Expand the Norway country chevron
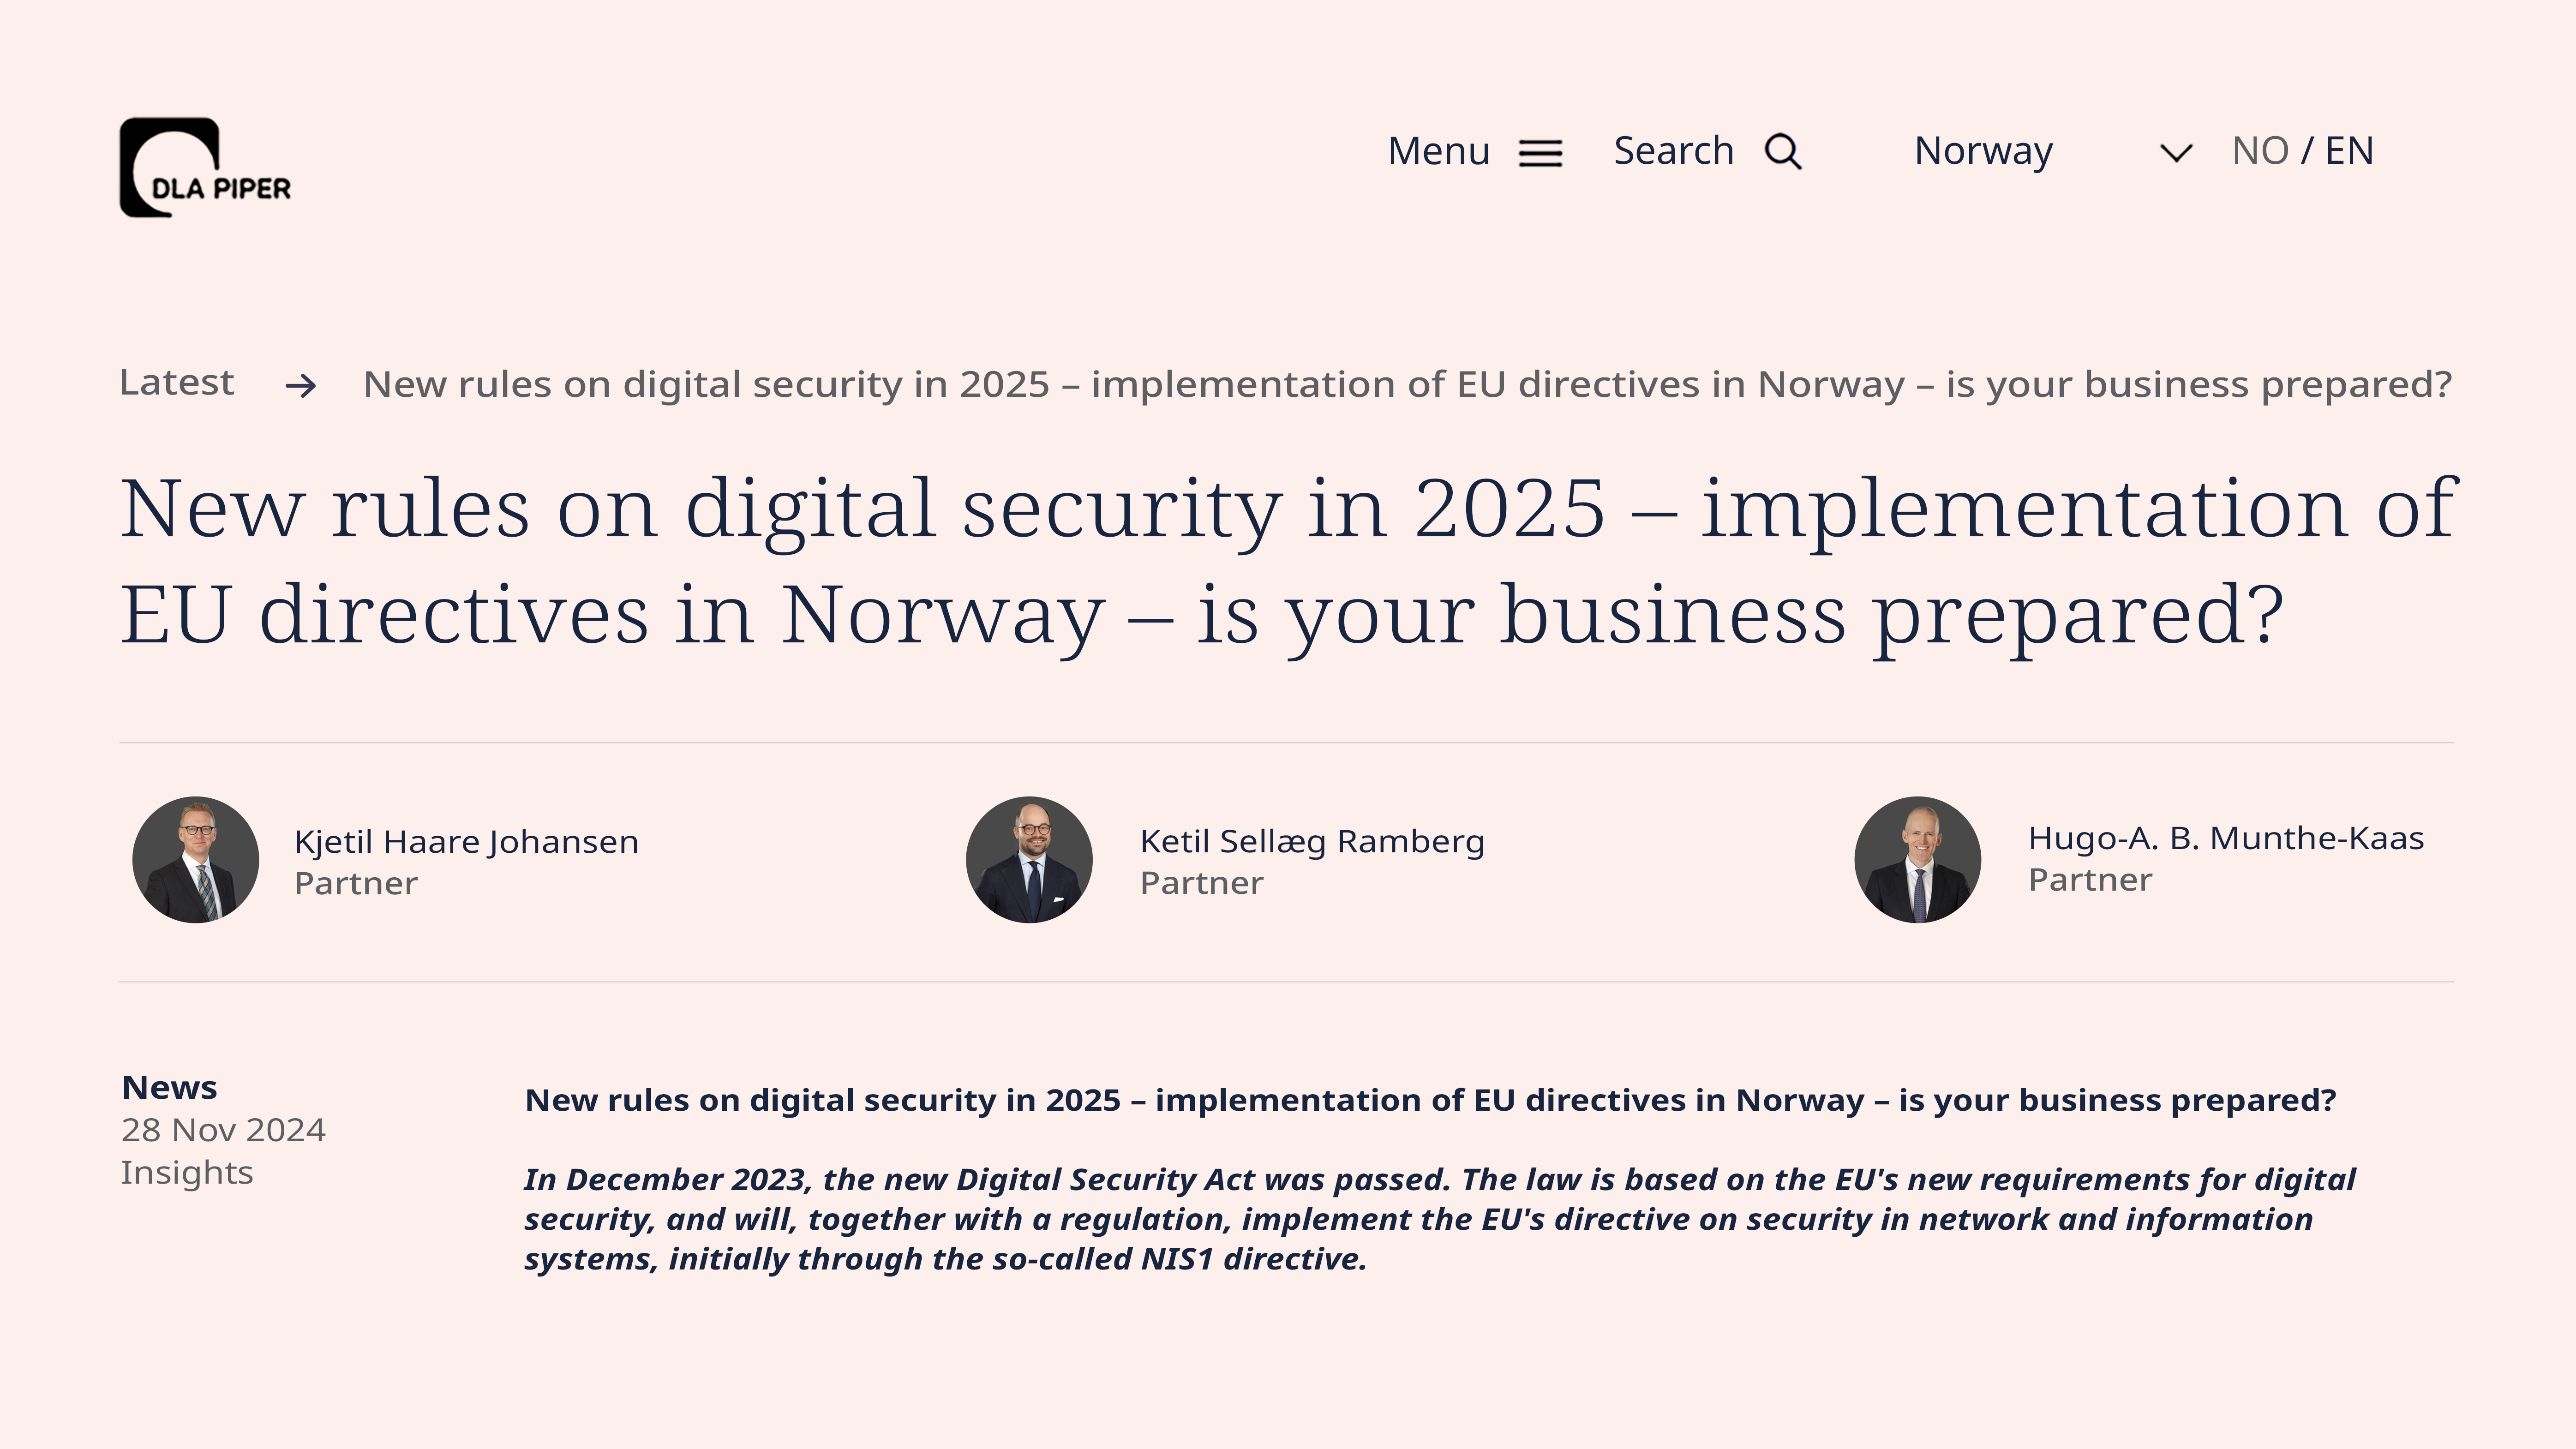The width and height of the screenshot is (2576, 1449). click(x=2176, y=153)
